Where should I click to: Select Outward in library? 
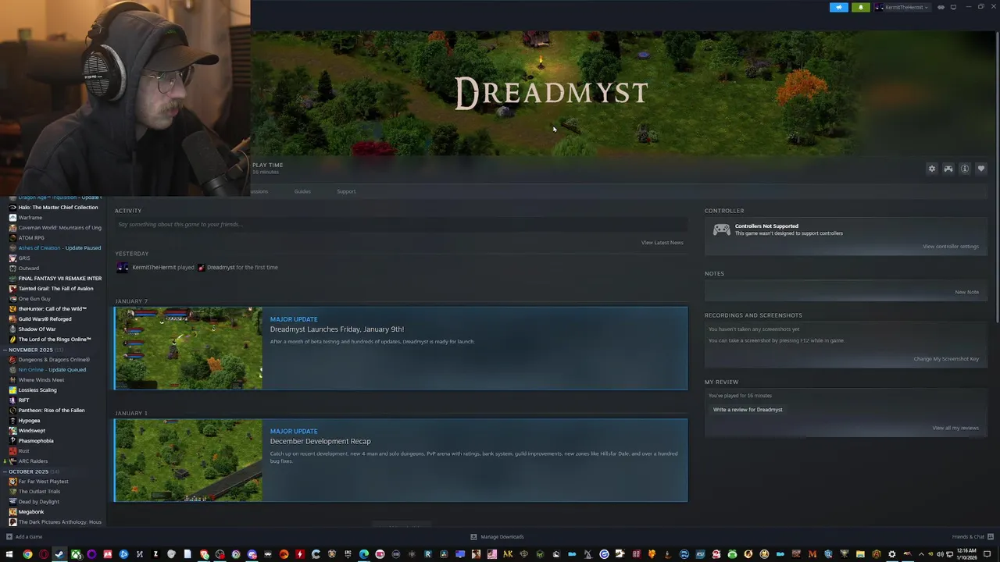[29, 268]
